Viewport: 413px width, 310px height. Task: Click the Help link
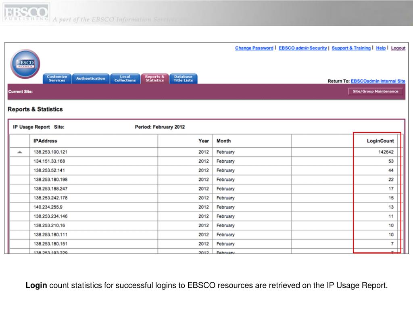[x=381, y=48]
